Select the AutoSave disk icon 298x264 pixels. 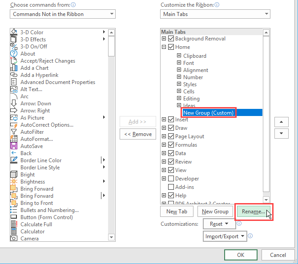(13, 146)
